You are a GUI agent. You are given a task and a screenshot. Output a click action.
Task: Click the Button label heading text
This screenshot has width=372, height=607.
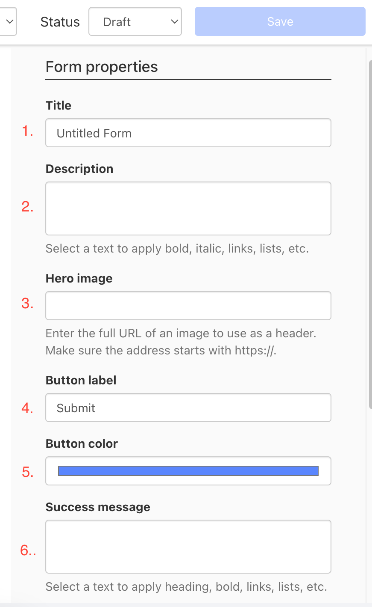(81, 380)
